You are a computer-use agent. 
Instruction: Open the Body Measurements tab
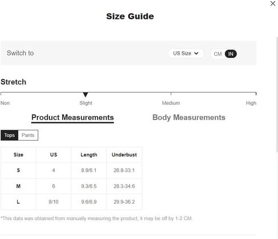[189, 117]
